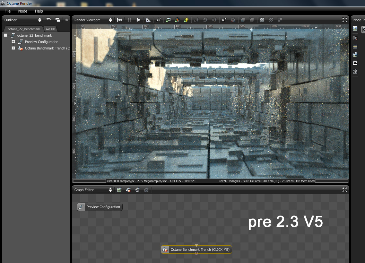Click the camera icon in Node Inspector

click(355, 38)
